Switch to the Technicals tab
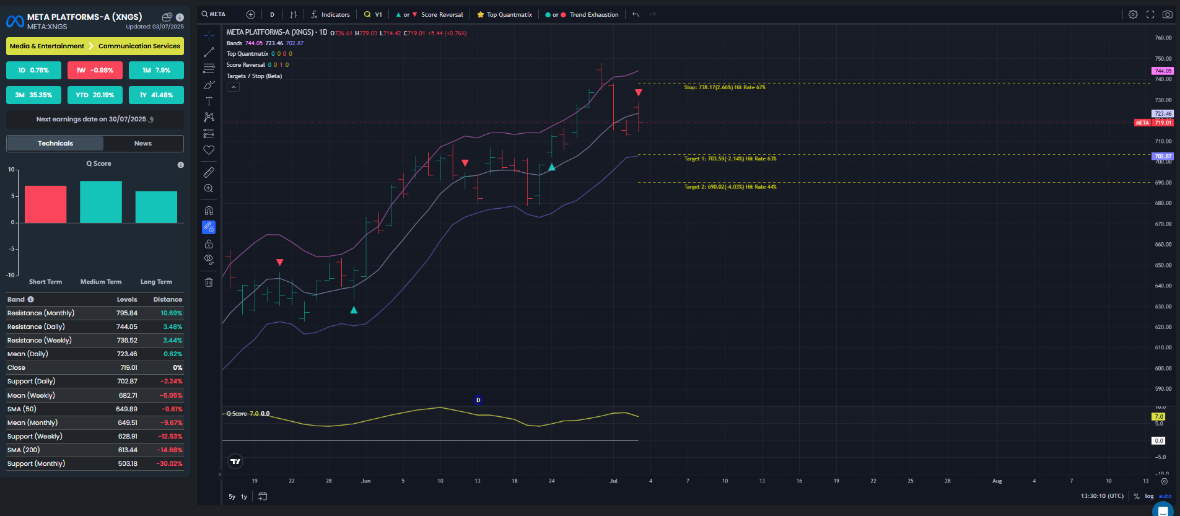1180x516 pixels. (55, 143)
